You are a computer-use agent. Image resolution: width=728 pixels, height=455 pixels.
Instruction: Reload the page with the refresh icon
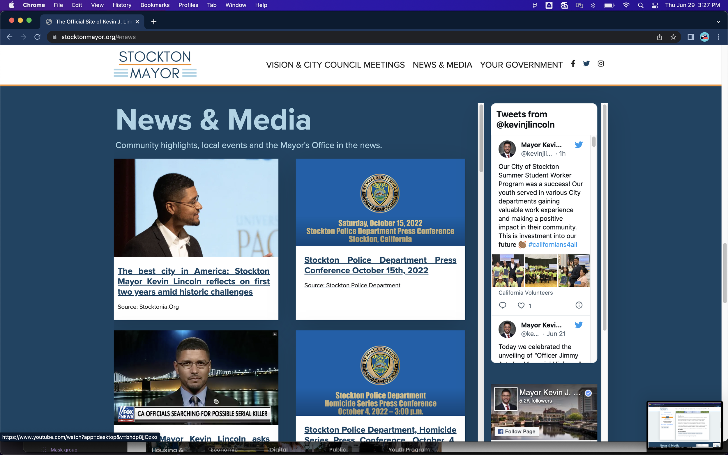[x=37, y=37]
